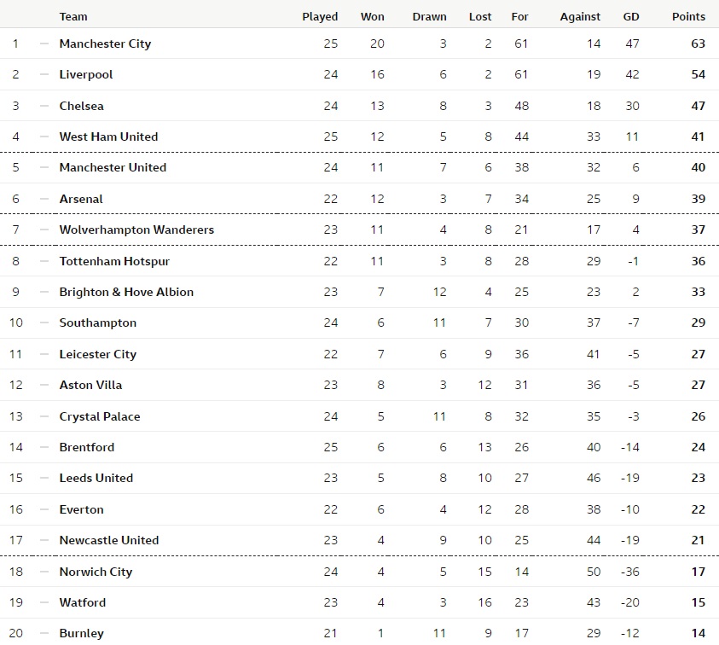Click position number 17 beside Newcastle United
This screenshot has width=719, height=645.
pos(15,540)
